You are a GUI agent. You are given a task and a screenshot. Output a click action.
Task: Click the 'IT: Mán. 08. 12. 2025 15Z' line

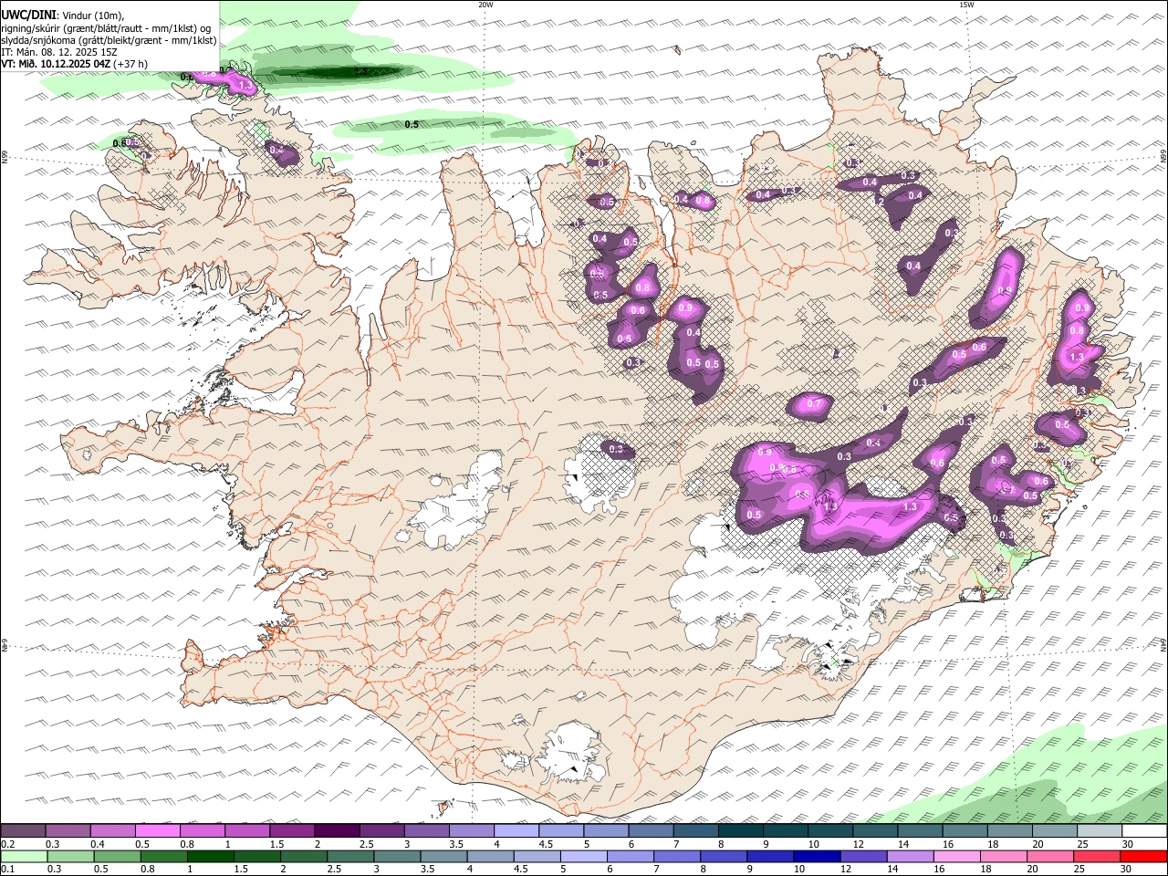(x=59, y=52)
